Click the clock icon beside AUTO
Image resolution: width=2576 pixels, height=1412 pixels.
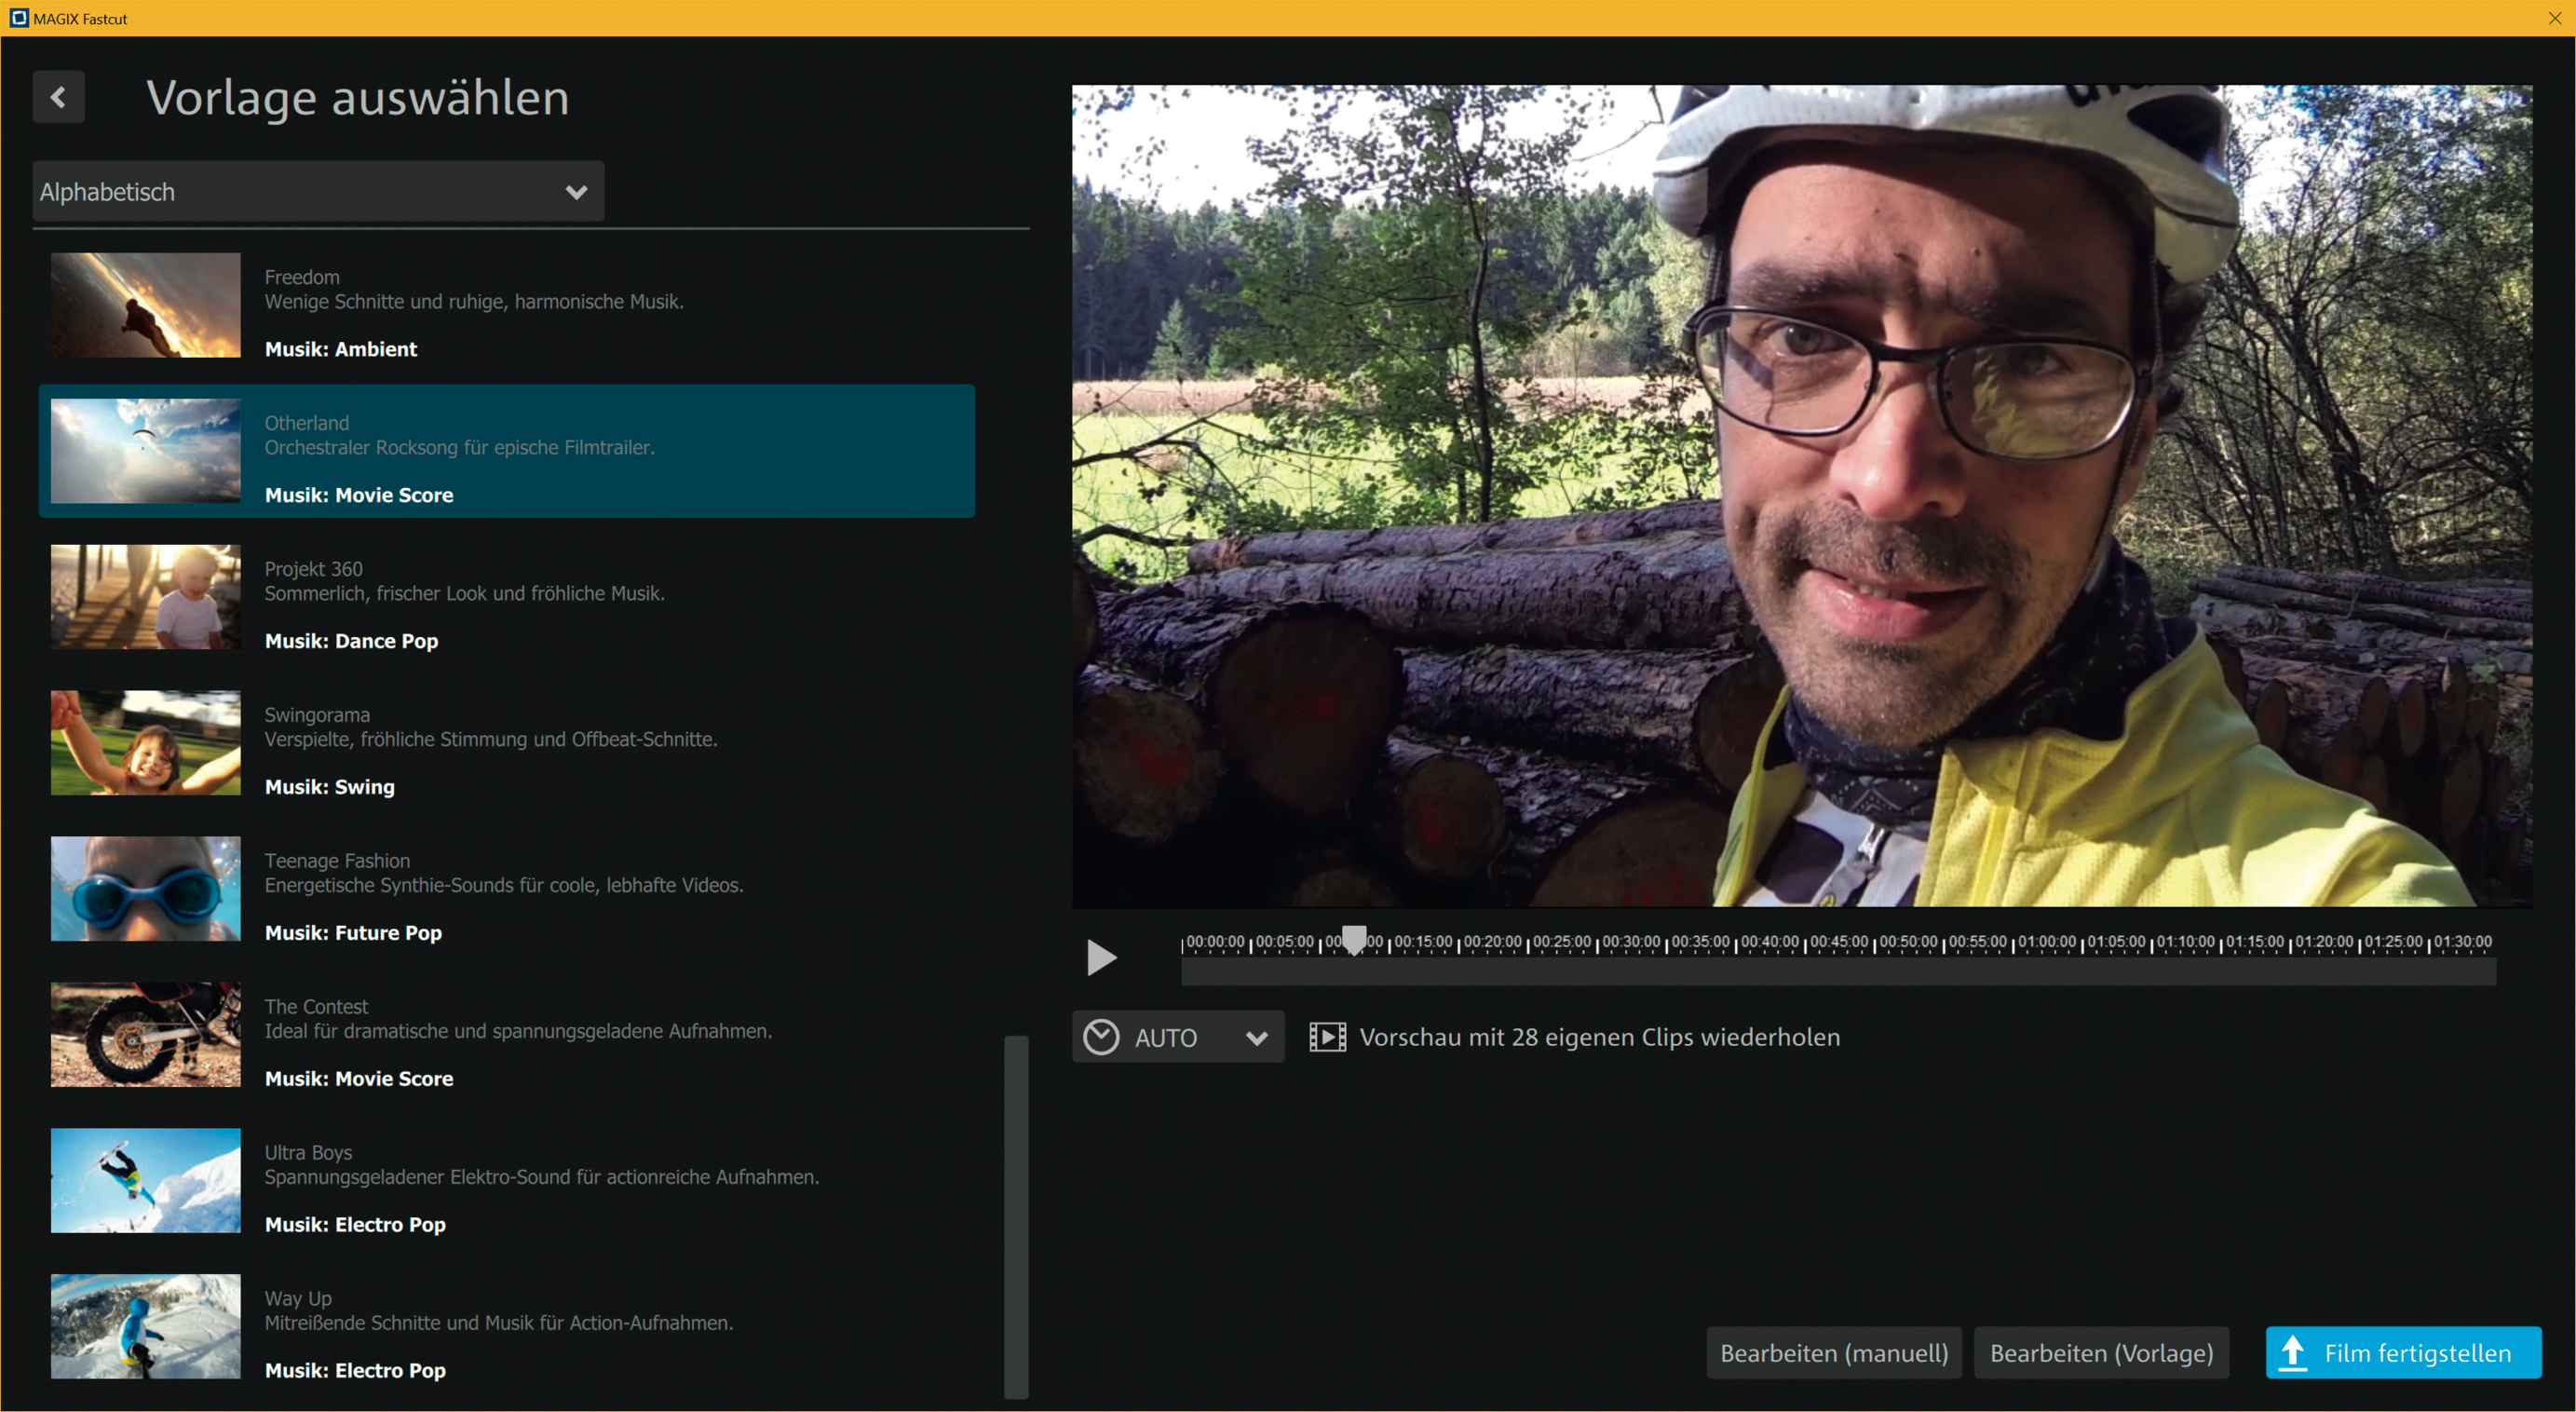(1101, 1037)
